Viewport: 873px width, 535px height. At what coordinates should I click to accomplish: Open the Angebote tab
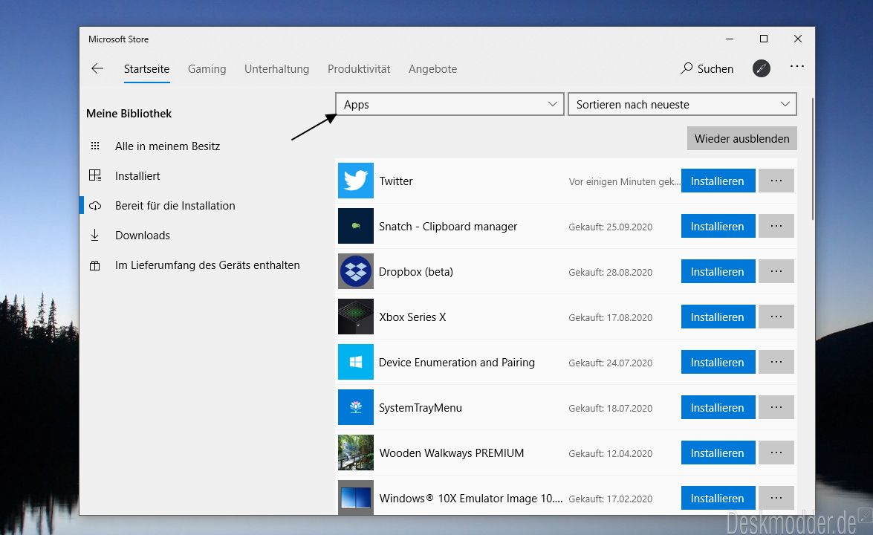tap(432, 69)
